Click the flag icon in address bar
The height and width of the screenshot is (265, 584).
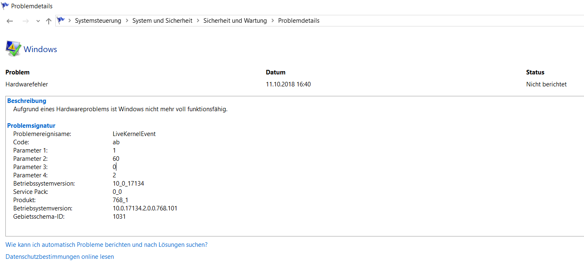[61, 20]
